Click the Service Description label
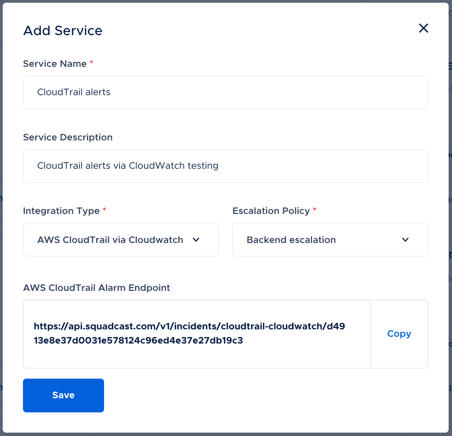 tap(68, 137)
